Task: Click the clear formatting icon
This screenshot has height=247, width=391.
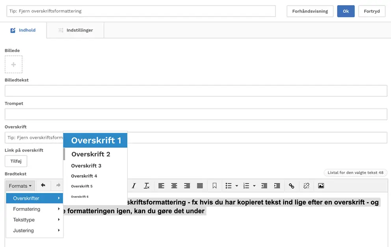Action: pos(147,186)
